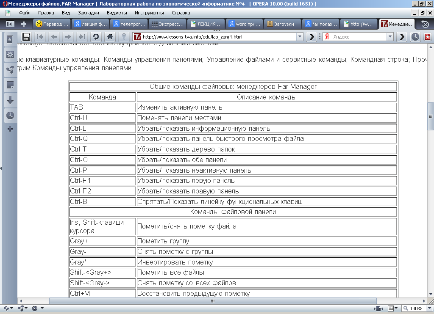
Task: Reload the current page
Action: (x=96, y=37)
